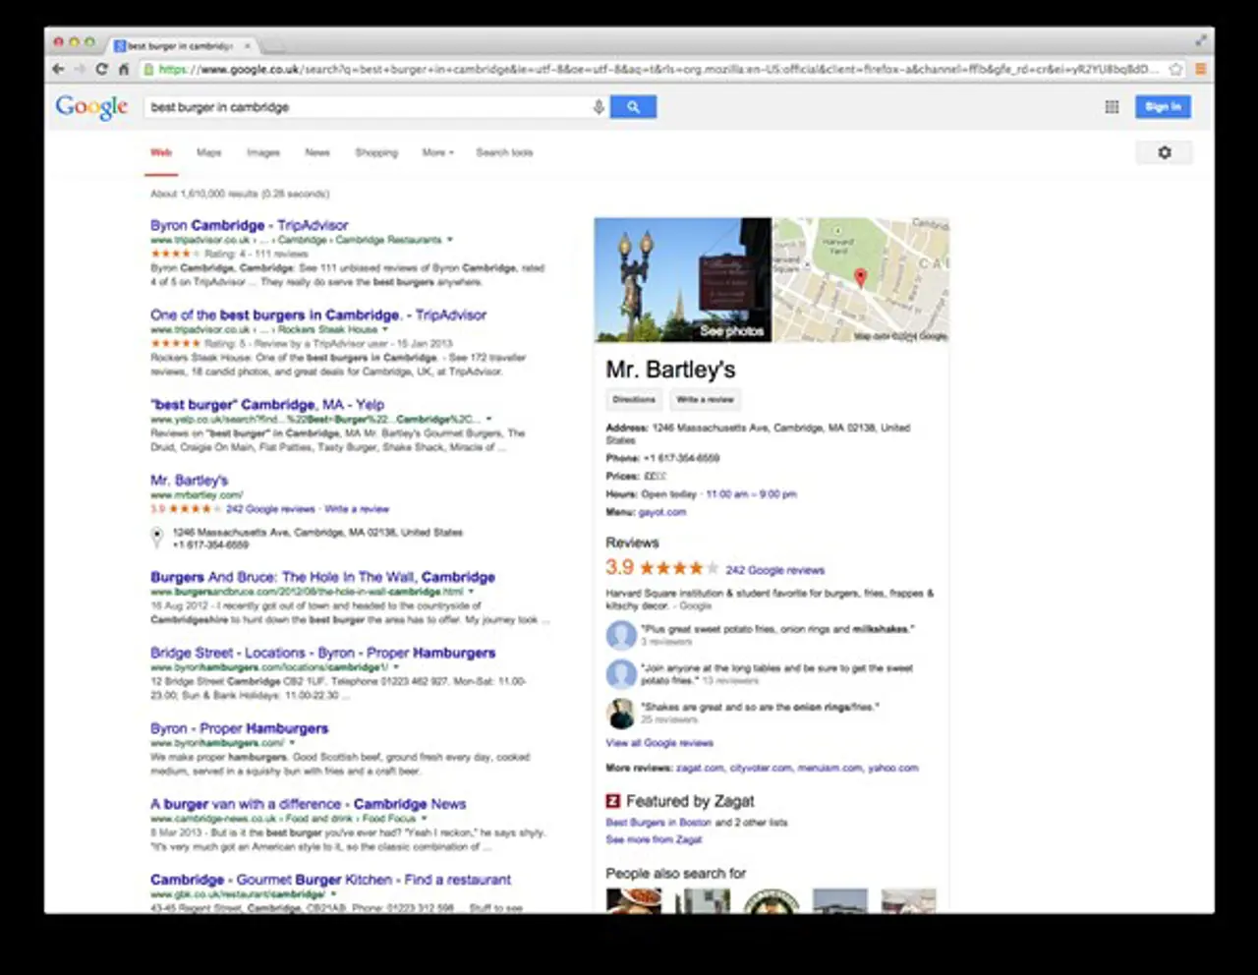Bookmark page with the star icon
Viewport: 1258px width, 975px height.
point(1176,70)
